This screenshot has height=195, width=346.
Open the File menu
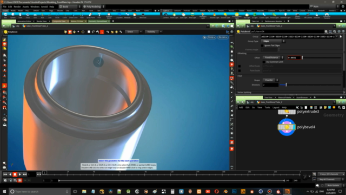tap(5, 6)
